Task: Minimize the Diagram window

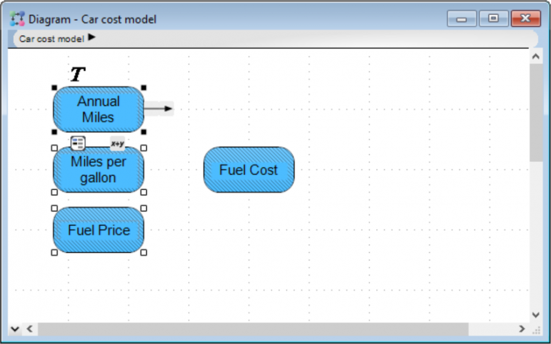Action: pos(461,19)
